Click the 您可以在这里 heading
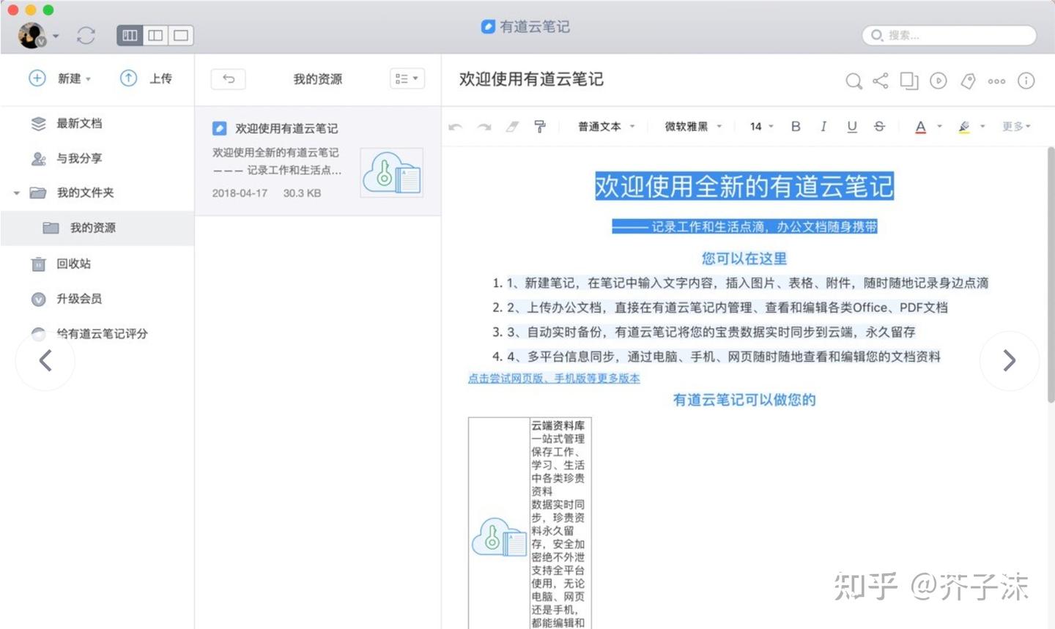 coord(744,258)
